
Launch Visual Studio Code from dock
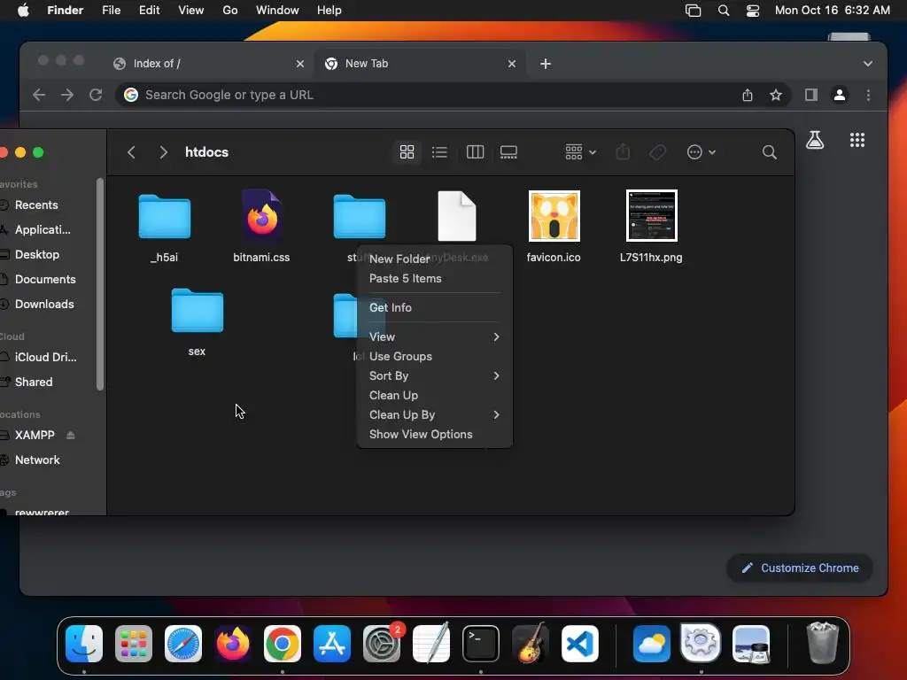pos(579,644)
